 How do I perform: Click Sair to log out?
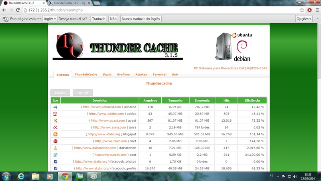click(175, 74)
